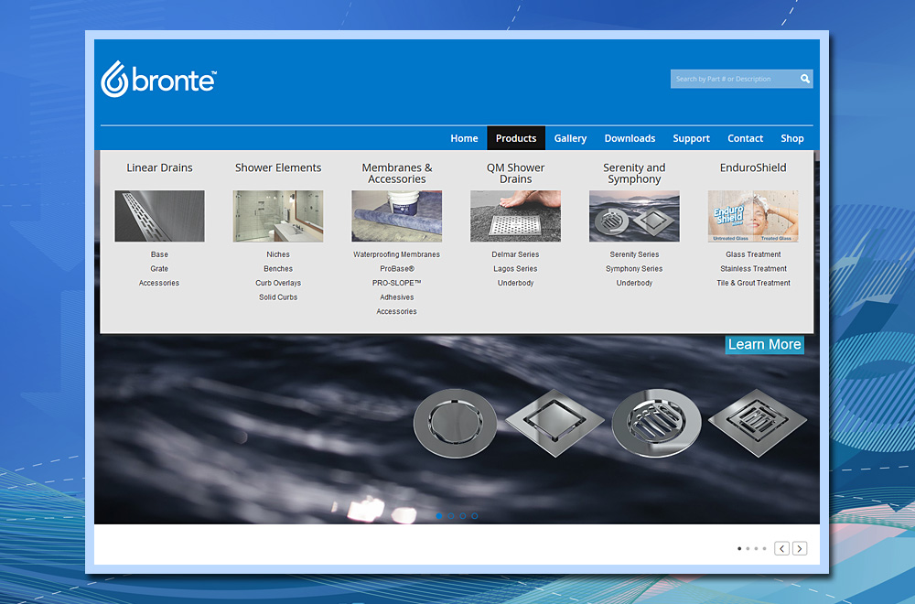Select Accessories under Membranes & Accessories

397,312
